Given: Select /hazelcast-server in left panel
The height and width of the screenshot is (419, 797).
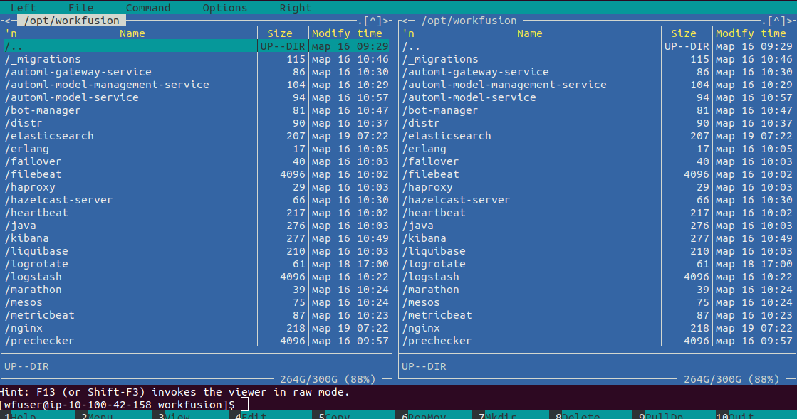Looking at the screenshot, I should [197, 200].
